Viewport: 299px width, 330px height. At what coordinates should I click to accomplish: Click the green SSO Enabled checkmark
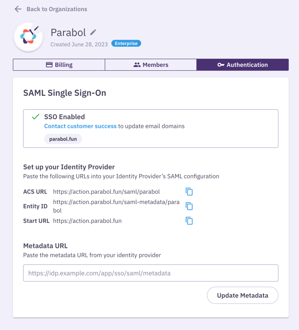35,116
